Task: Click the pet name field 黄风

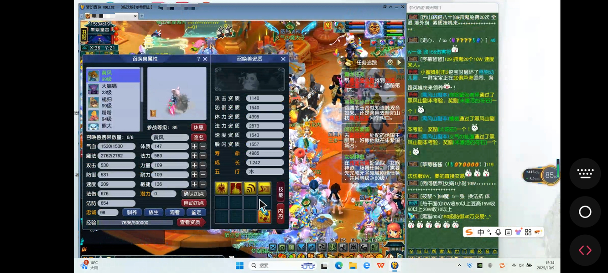Action: point(170,137)
